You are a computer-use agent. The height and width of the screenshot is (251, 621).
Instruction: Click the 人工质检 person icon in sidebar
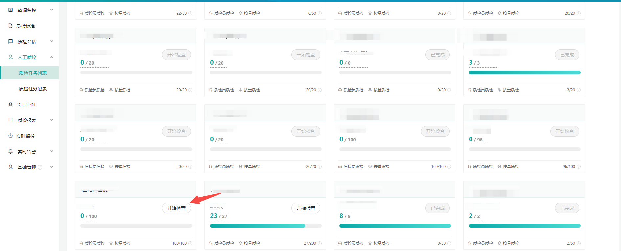tap(11, 57)
